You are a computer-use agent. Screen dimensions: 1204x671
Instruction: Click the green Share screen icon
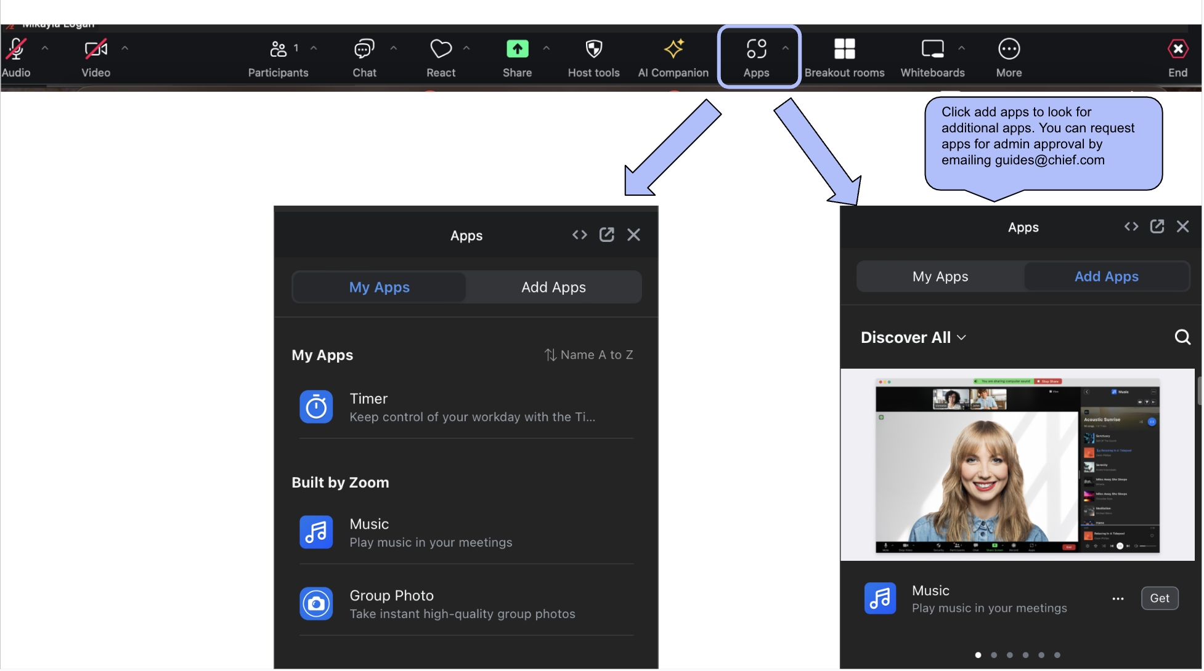[x=517, y=49]
